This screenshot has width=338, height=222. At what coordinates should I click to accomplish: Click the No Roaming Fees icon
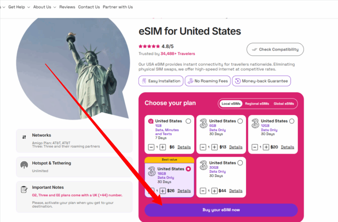coord(190,81)
